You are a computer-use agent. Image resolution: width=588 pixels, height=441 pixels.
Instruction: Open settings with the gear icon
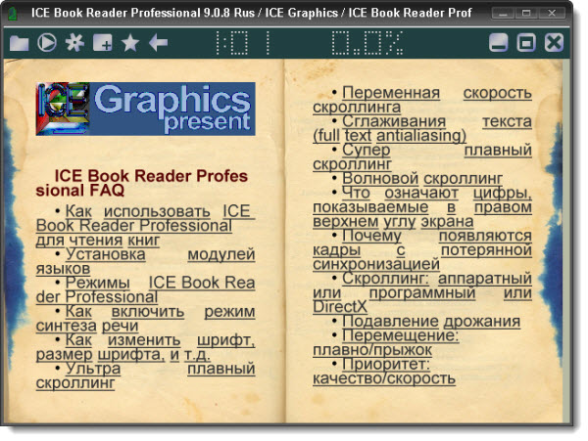tap(74, 43)
